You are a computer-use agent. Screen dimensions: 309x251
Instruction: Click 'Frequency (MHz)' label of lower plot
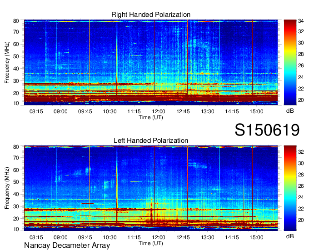point(7,188)
